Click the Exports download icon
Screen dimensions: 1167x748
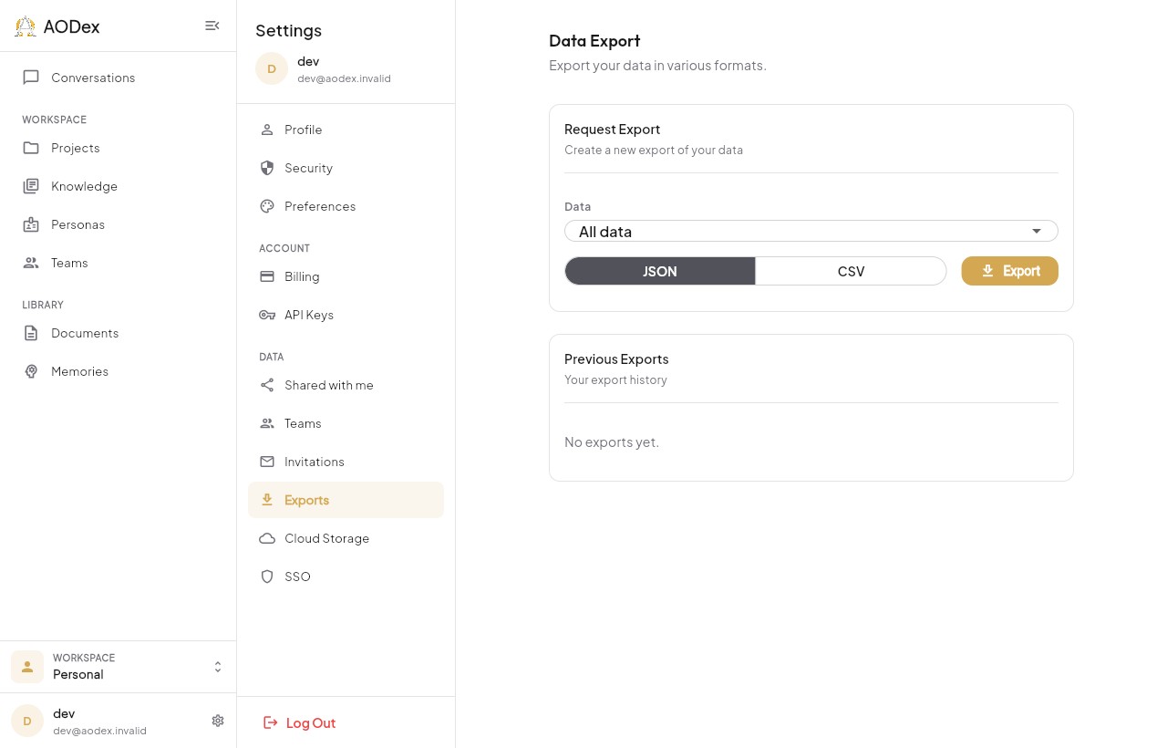267,500
